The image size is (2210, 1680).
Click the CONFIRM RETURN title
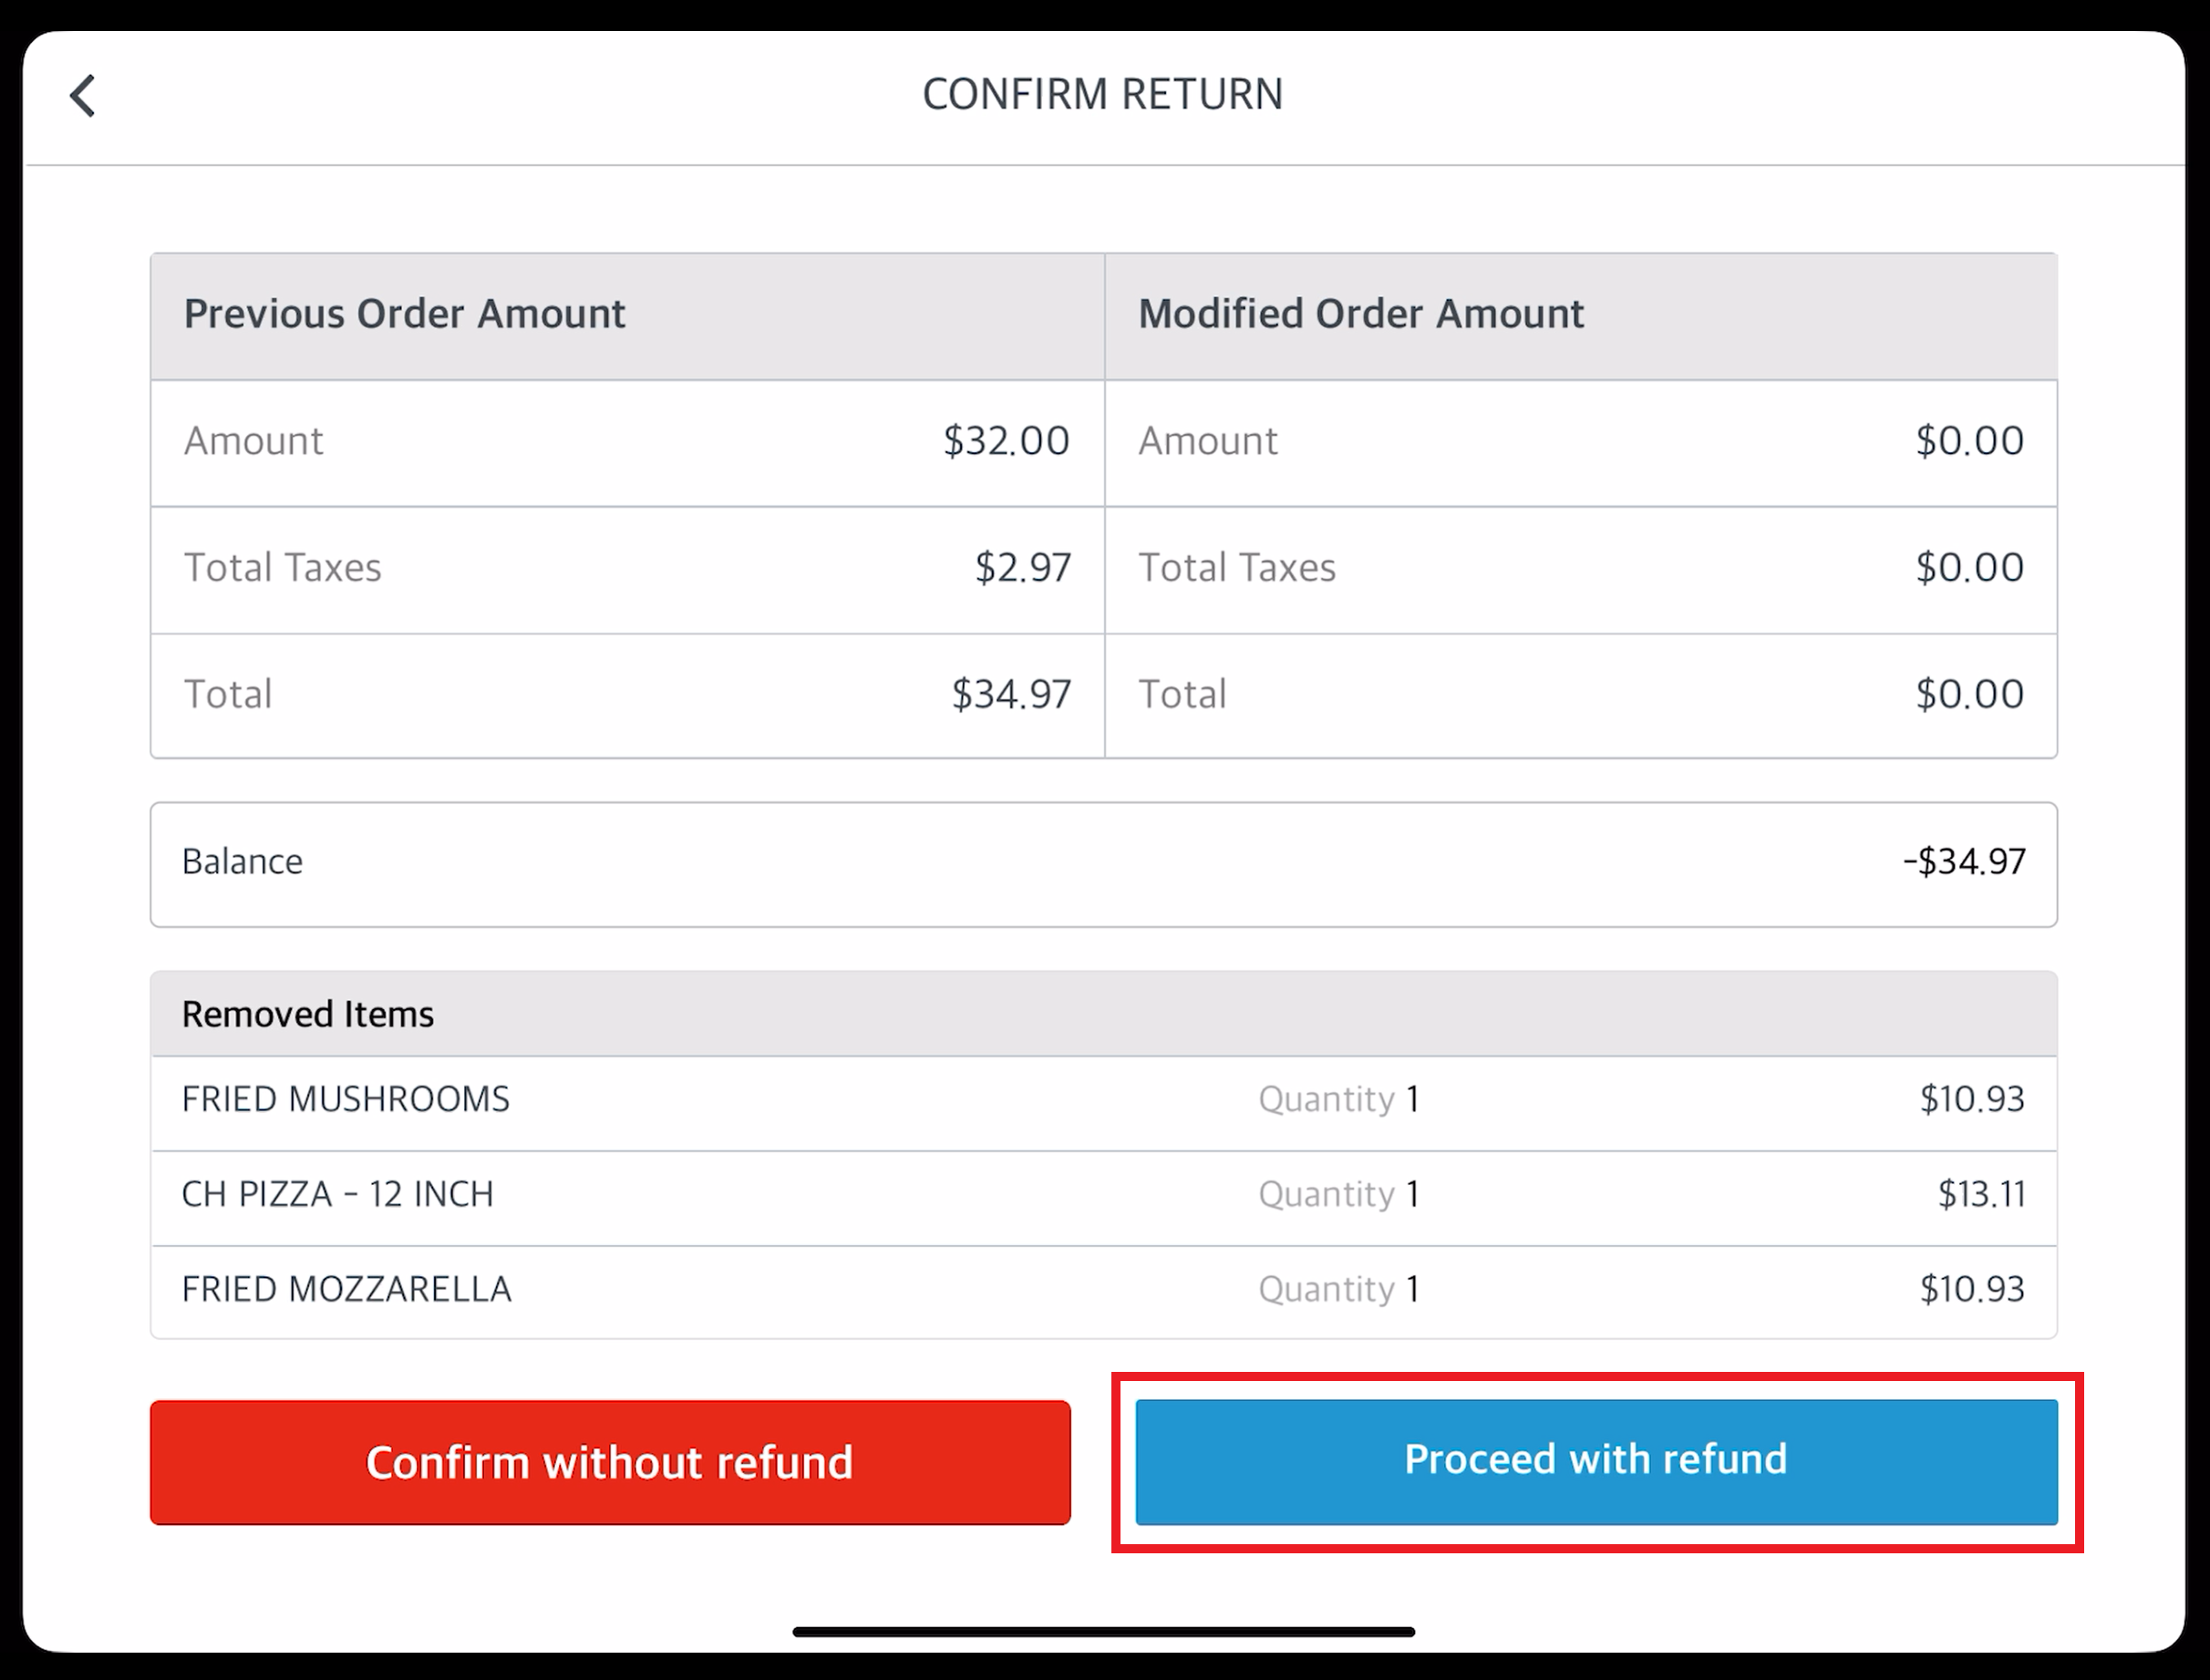pos(1102,94)
